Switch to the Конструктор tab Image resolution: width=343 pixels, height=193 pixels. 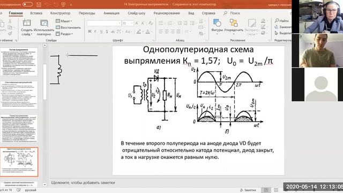[x=61, y=13]
